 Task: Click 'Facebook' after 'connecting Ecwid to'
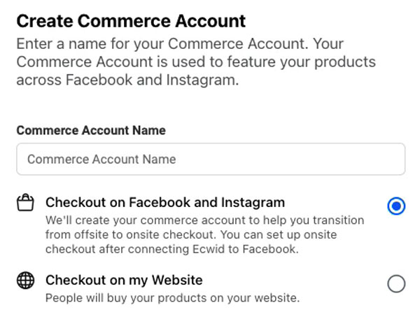[270, 249]
